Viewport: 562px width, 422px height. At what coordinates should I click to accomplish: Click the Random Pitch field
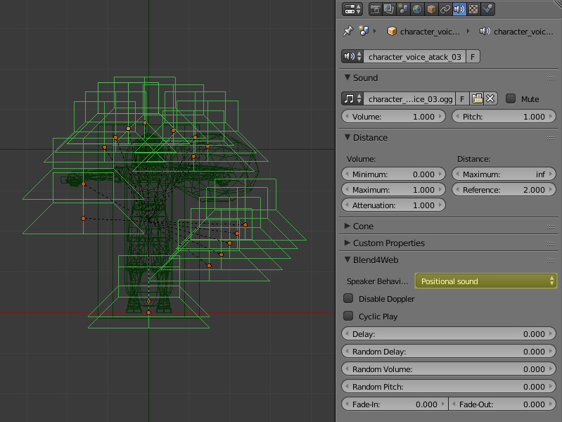pos(449,387)
